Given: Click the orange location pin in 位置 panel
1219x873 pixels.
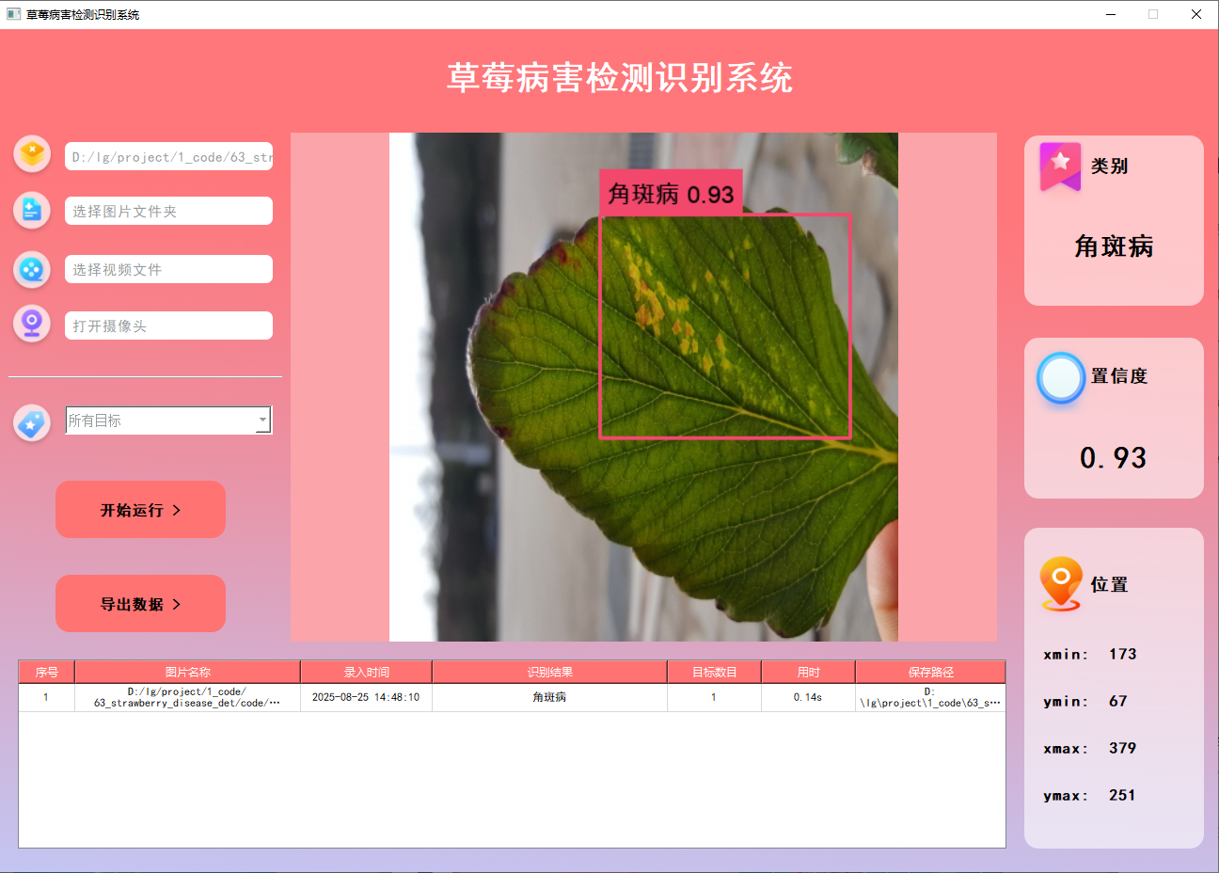Looking at the screenshot, I should (x=1060, y=583).
